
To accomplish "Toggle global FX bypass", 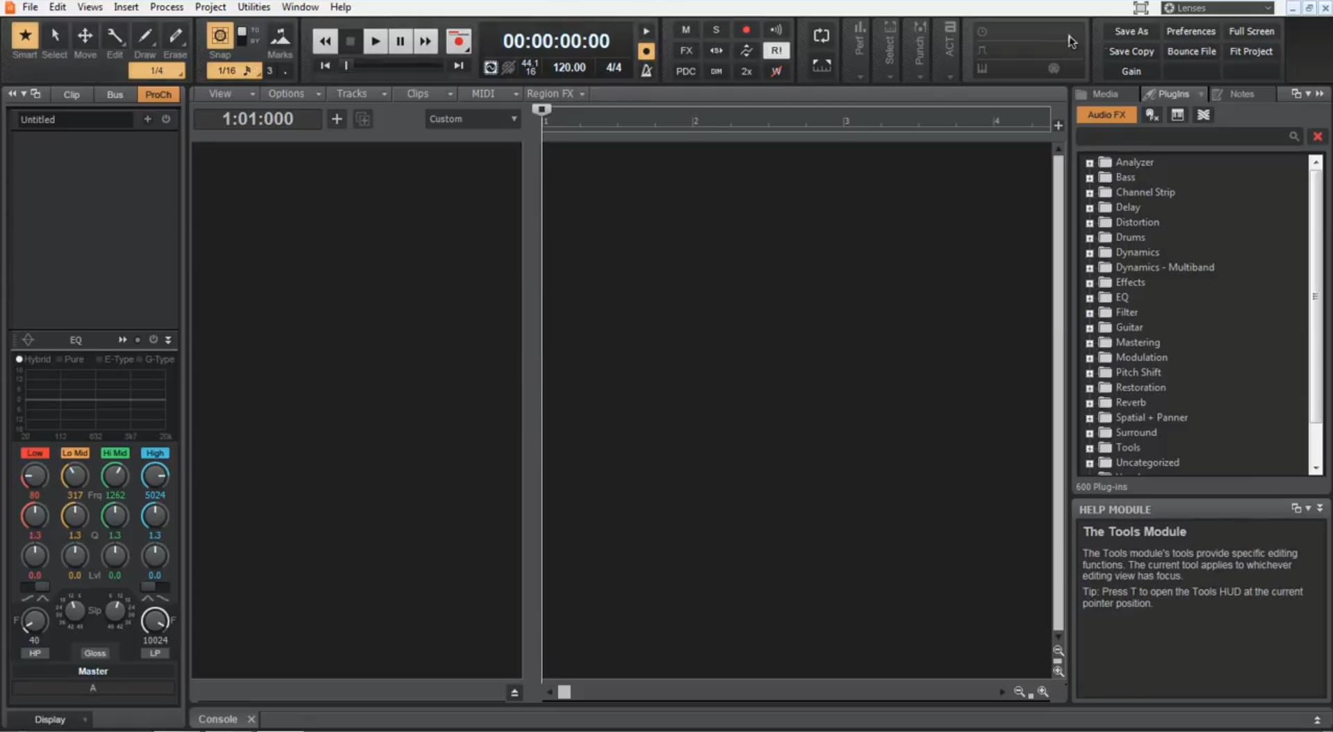I will coord(686,51).
